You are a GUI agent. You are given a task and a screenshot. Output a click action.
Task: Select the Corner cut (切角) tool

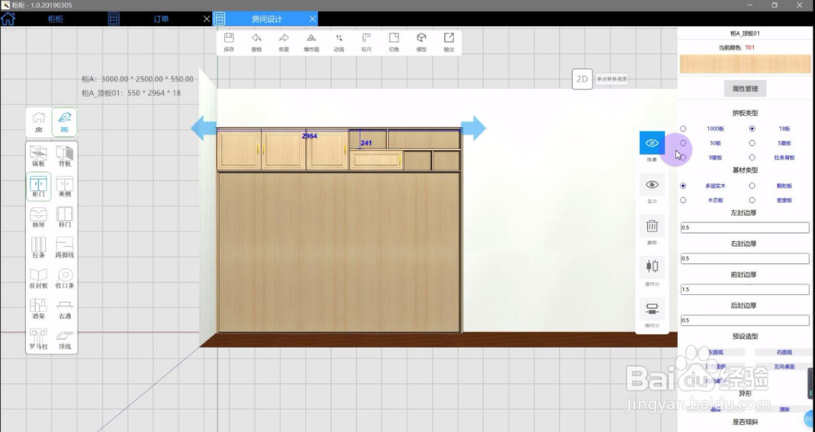coord(394,42)
